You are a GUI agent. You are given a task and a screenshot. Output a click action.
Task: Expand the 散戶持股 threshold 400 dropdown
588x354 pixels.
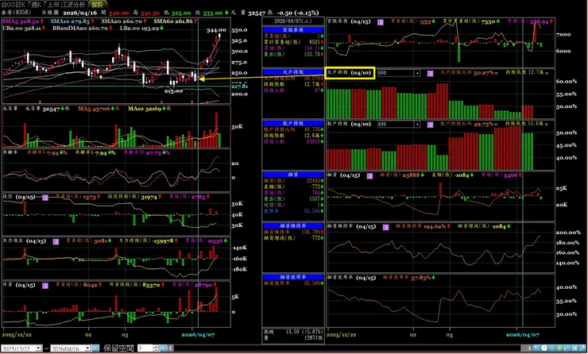point(417,124)
